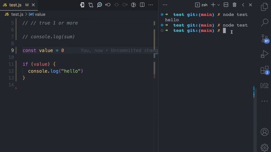Click the "const value = 0" code line
Screen dimensions: 271x152
pos(43,51)
